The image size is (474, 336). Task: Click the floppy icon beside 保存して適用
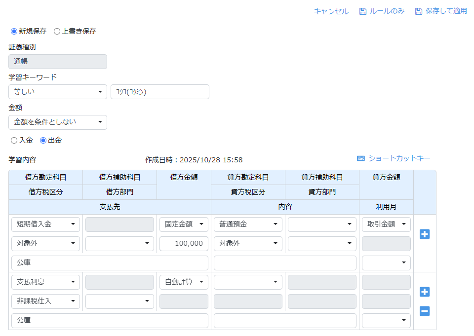(x=419, y=11)
